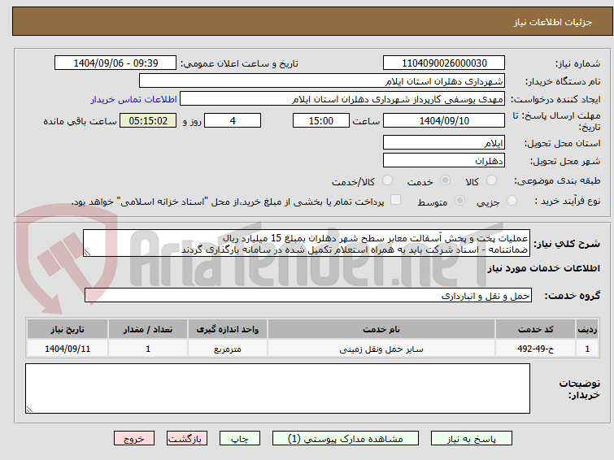Click the نام خدمت column header
This screenshot has width=614, height=460.
(381, 329)
